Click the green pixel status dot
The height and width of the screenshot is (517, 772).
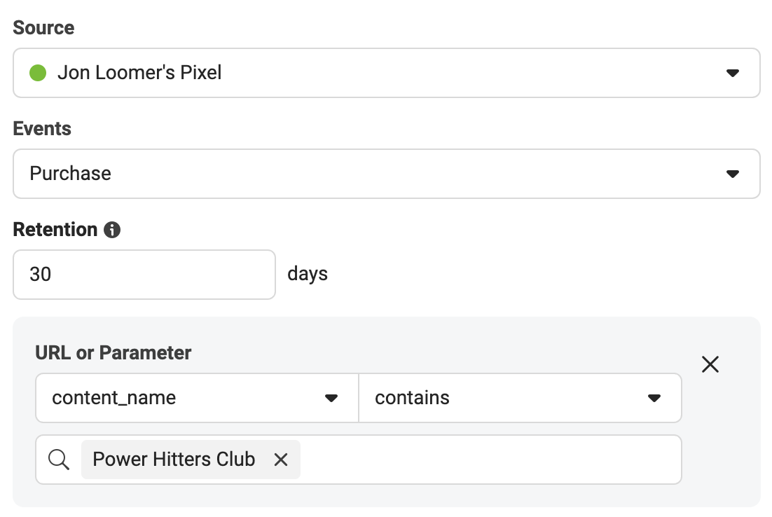click(x=38, y=73)
